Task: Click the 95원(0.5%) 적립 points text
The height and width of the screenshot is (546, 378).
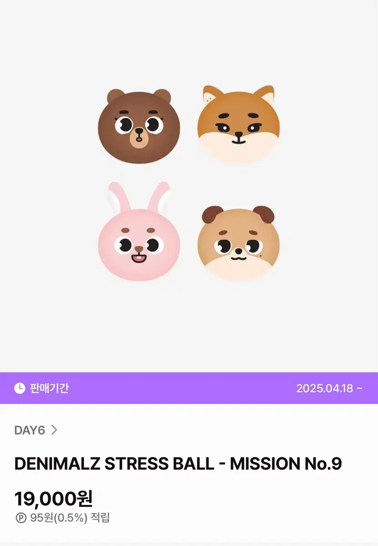Action: [70, 518]
